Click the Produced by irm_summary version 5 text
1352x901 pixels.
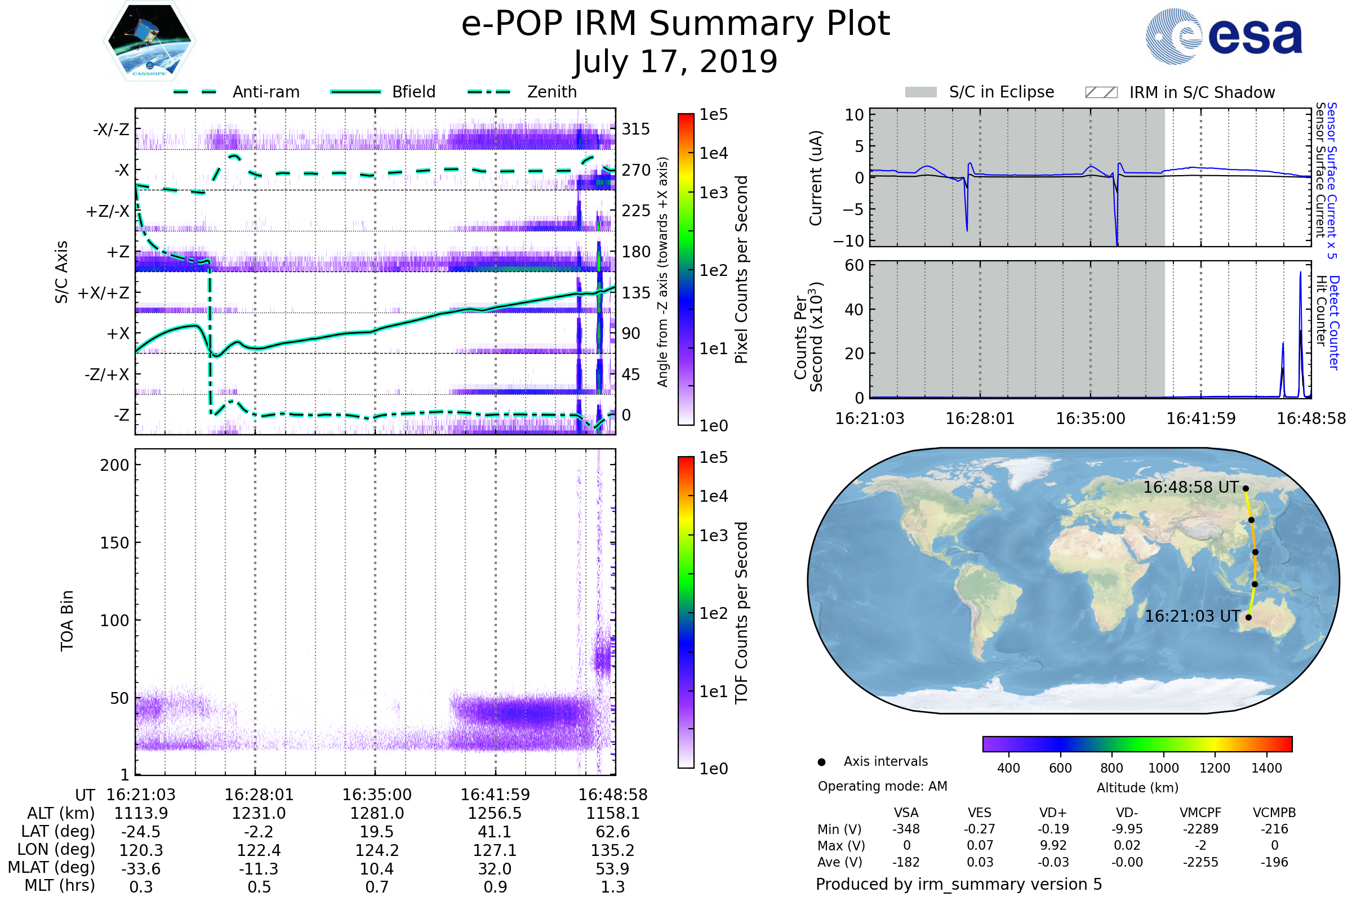coord(959,884)
